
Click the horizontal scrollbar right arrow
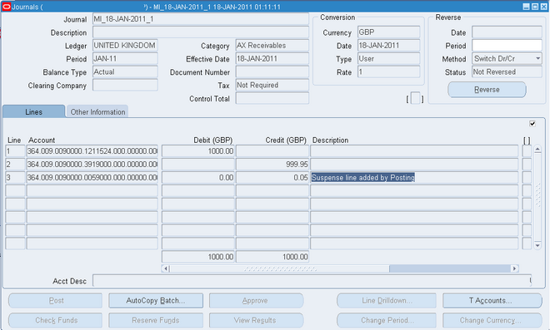[514, 268]
